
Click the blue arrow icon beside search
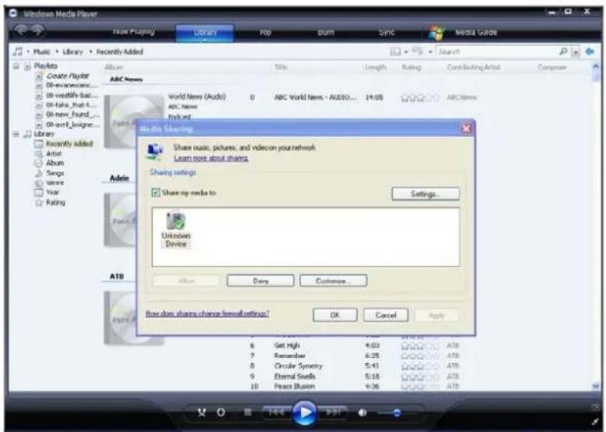tap(590, 51)
